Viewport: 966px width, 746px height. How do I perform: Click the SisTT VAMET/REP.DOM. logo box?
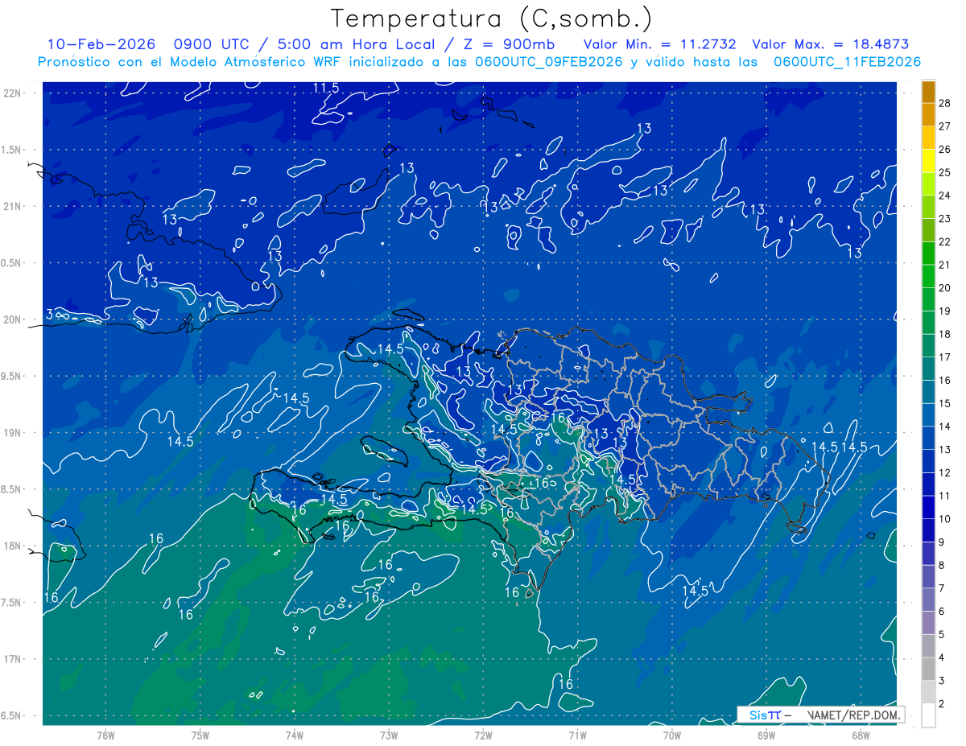point(820,715)
